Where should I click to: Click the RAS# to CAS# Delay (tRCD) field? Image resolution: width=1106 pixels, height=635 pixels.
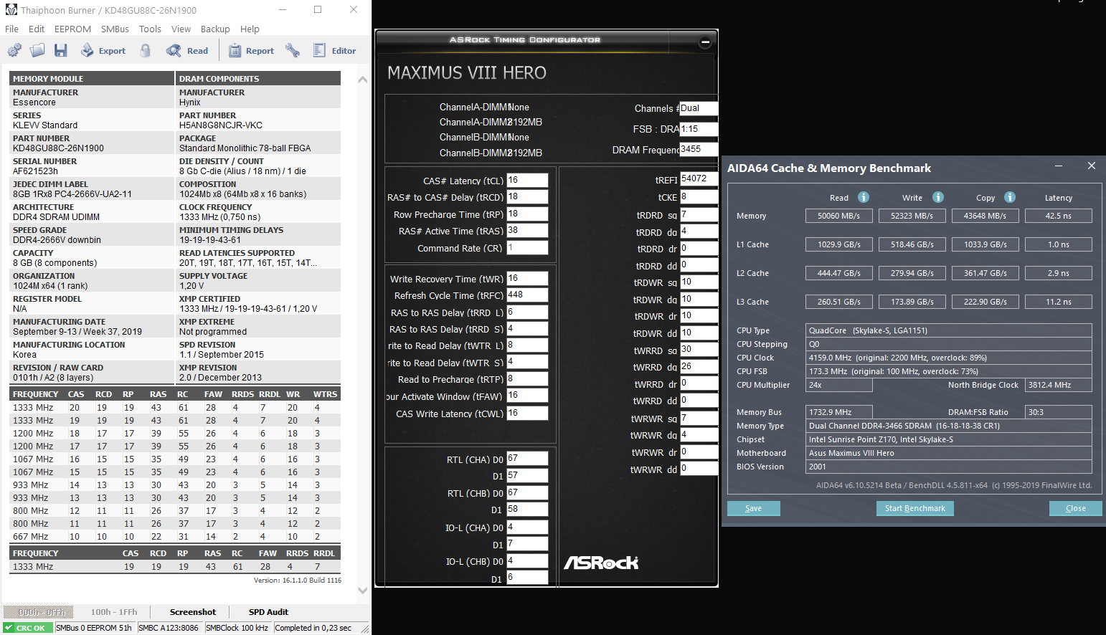(x=527, y=196)
